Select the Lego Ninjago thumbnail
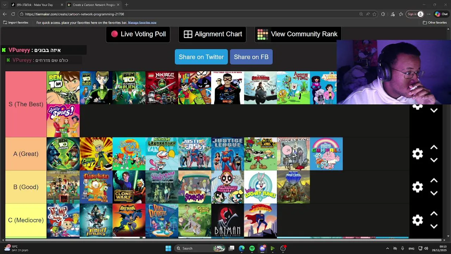Viewport: 451px width, 254px height. coord(162,88)
